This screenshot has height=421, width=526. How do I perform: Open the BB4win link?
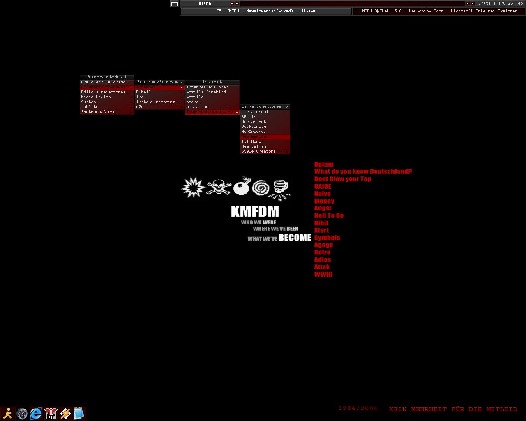265,117
